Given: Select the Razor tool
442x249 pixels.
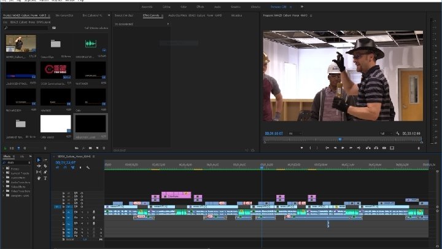Looking at the screenshot, I should [45, 166].
